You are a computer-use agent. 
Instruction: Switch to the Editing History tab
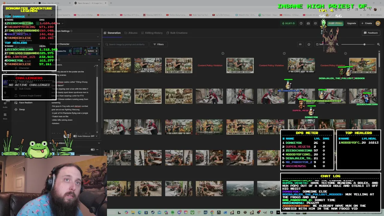[152, 33]
